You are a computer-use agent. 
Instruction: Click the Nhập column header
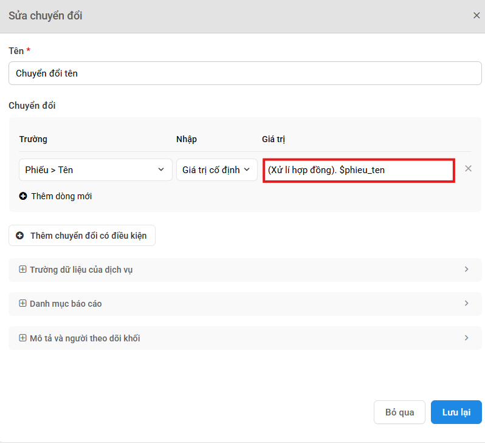tap(187, 139)
